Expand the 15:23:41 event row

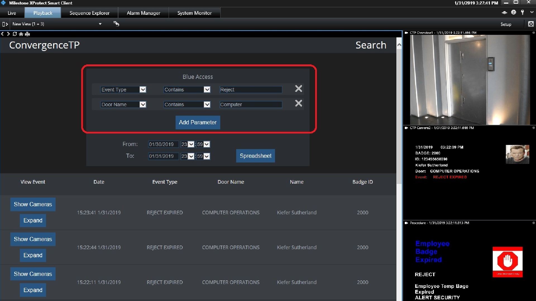pos(33,220)
